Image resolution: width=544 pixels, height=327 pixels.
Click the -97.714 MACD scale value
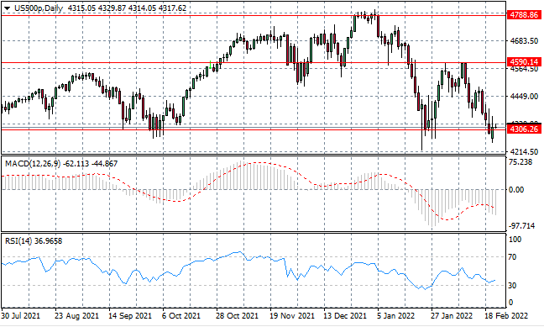(521, 226)
